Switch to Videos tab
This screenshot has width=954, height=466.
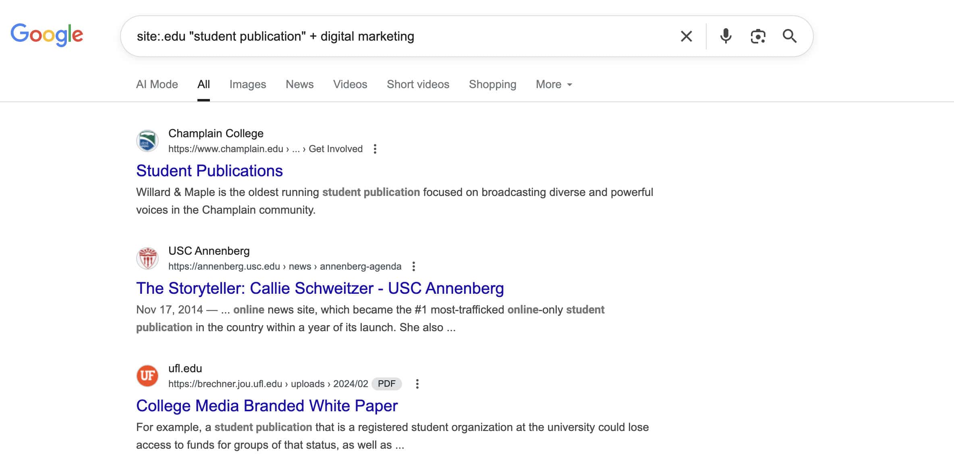click(350, 84)
